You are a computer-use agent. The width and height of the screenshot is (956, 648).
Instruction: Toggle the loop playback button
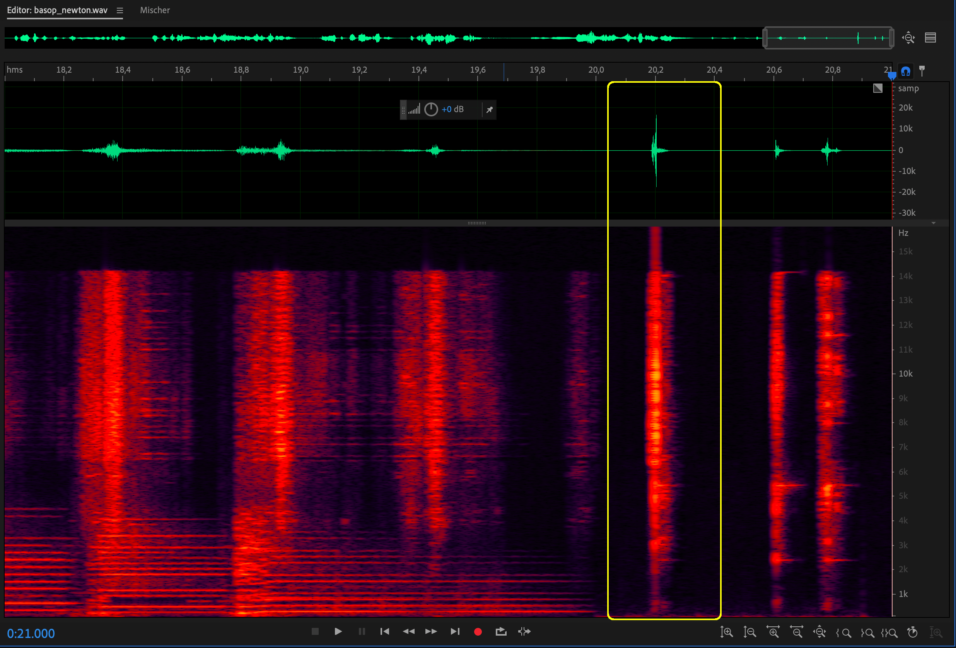[x=501, y=631]
